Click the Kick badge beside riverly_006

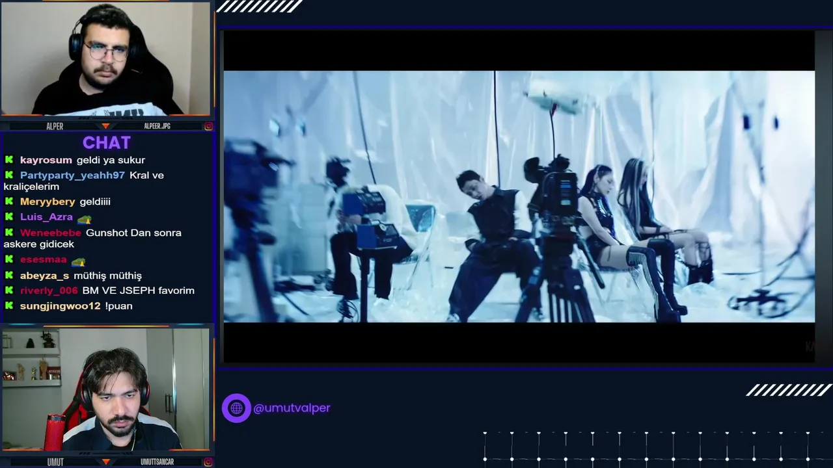point(9,291)
